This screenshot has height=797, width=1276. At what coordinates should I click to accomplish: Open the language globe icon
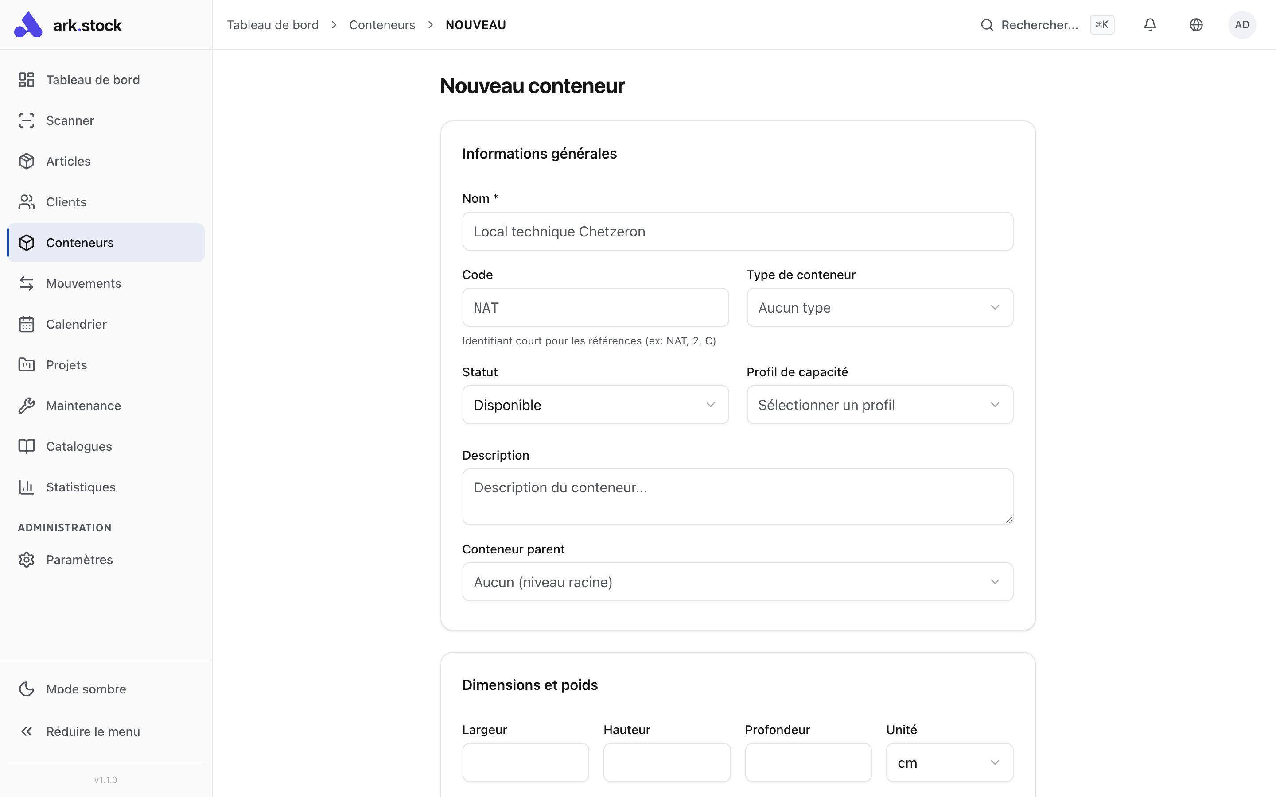[x=1196, y=25]
